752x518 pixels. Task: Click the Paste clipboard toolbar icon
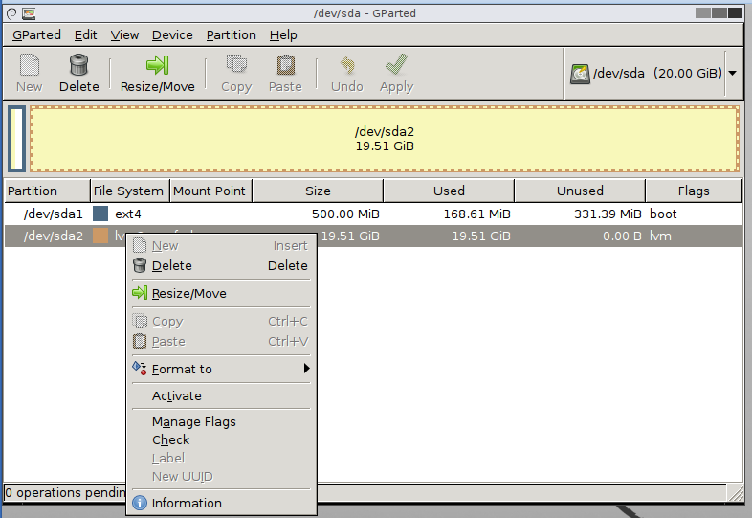285,65
